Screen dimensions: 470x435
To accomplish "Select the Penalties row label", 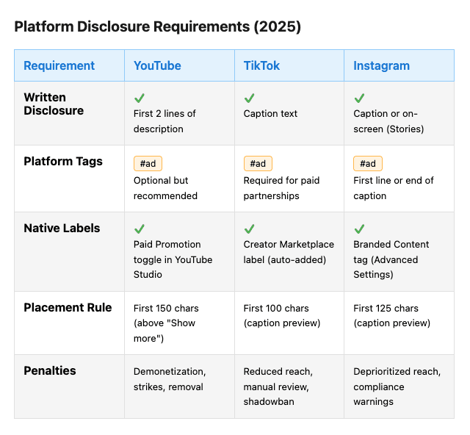I will (50, 371).
